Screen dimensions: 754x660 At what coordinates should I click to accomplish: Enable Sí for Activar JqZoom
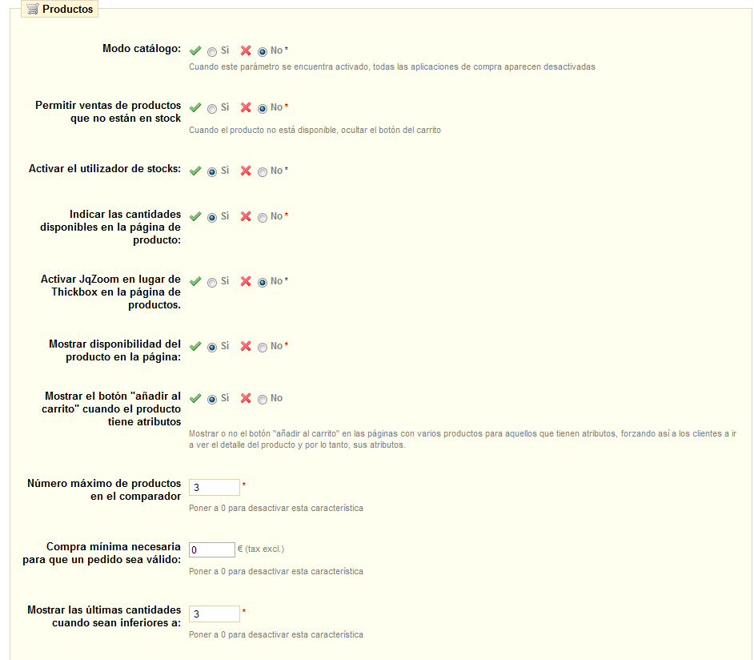click(x=212, y=283)
